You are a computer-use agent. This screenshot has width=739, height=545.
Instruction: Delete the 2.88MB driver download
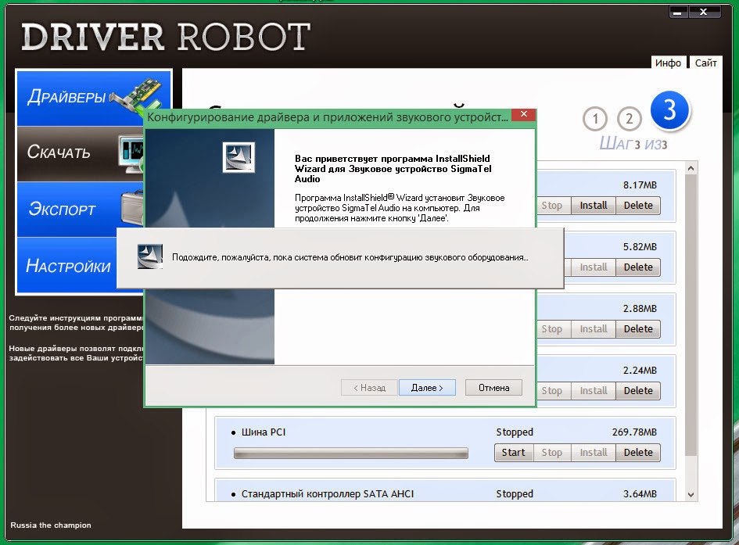tap(638, 328)
